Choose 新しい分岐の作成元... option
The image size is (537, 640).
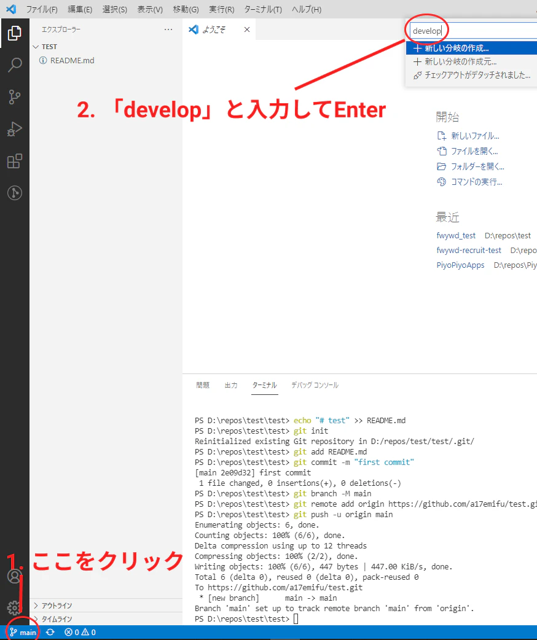(x=471, y=61)
